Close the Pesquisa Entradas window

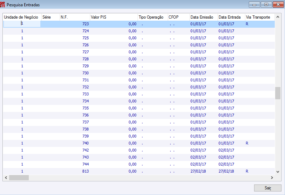[278, 5]
